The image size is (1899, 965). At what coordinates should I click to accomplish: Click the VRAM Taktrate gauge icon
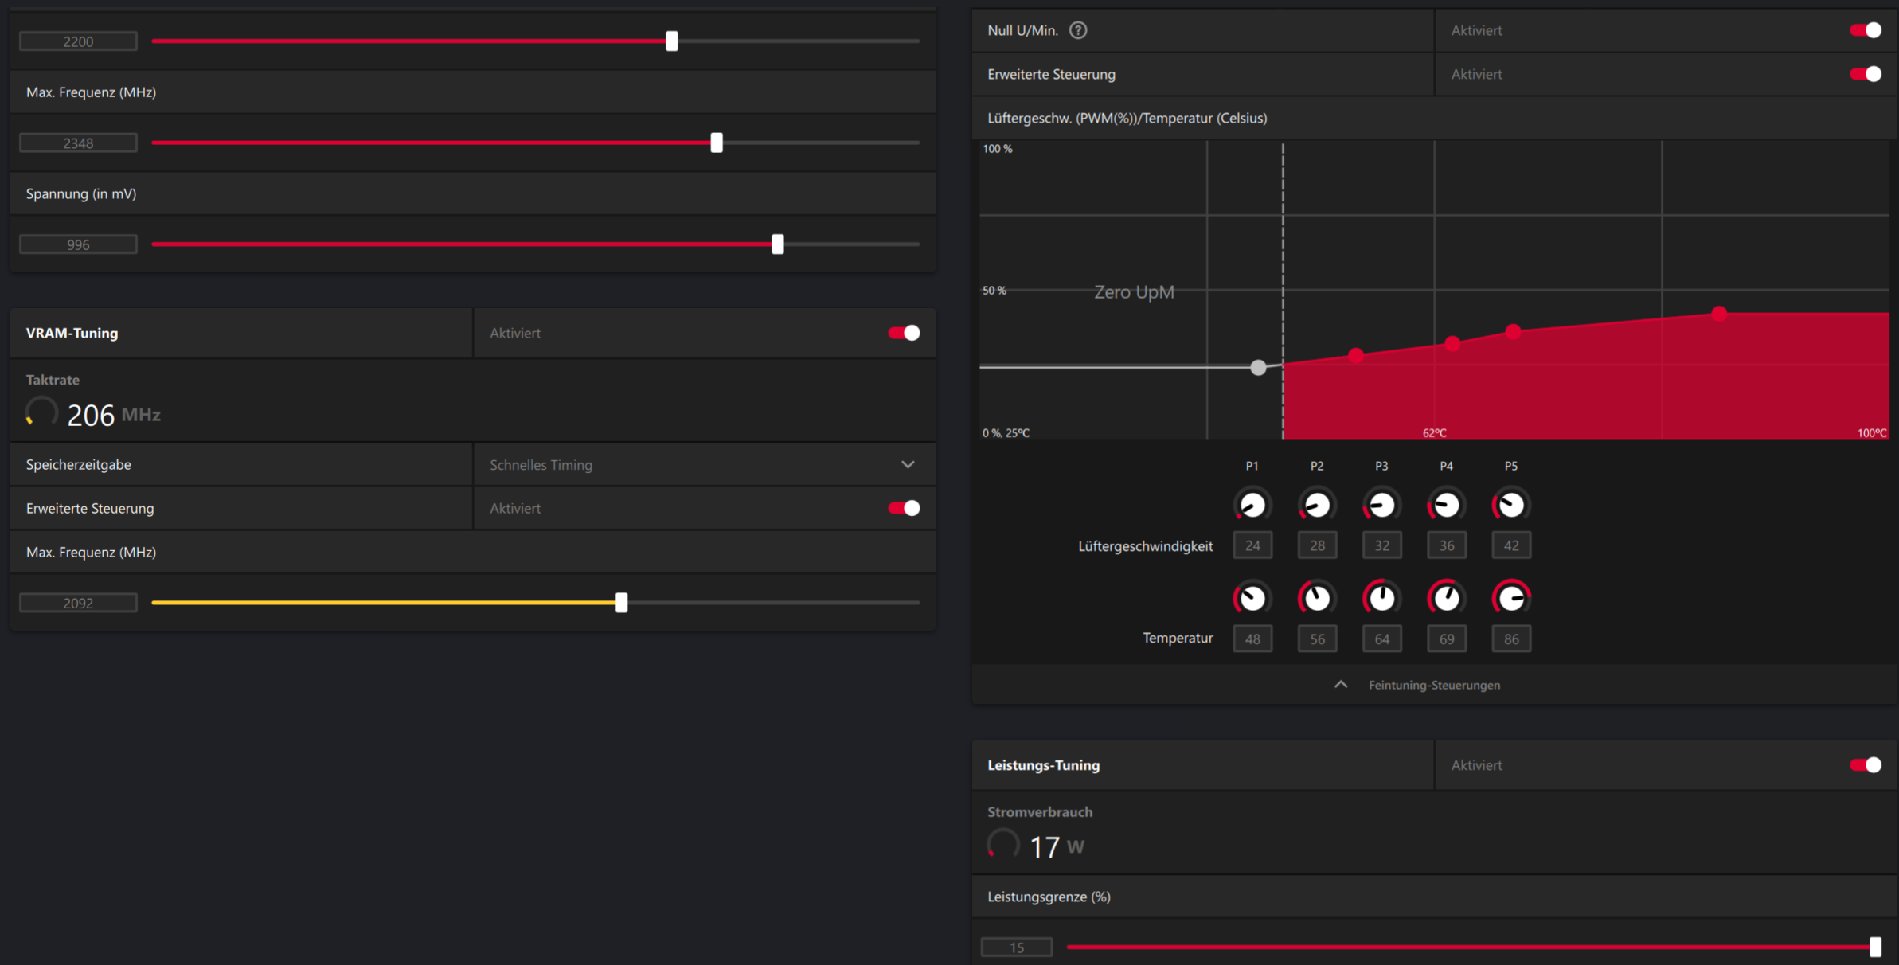click(41, 412)
